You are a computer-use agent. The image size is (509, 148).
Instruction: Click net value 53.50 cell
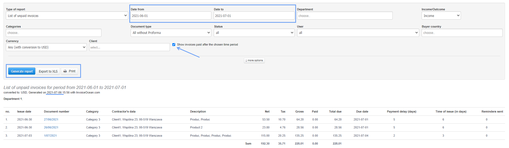point(266,119)
